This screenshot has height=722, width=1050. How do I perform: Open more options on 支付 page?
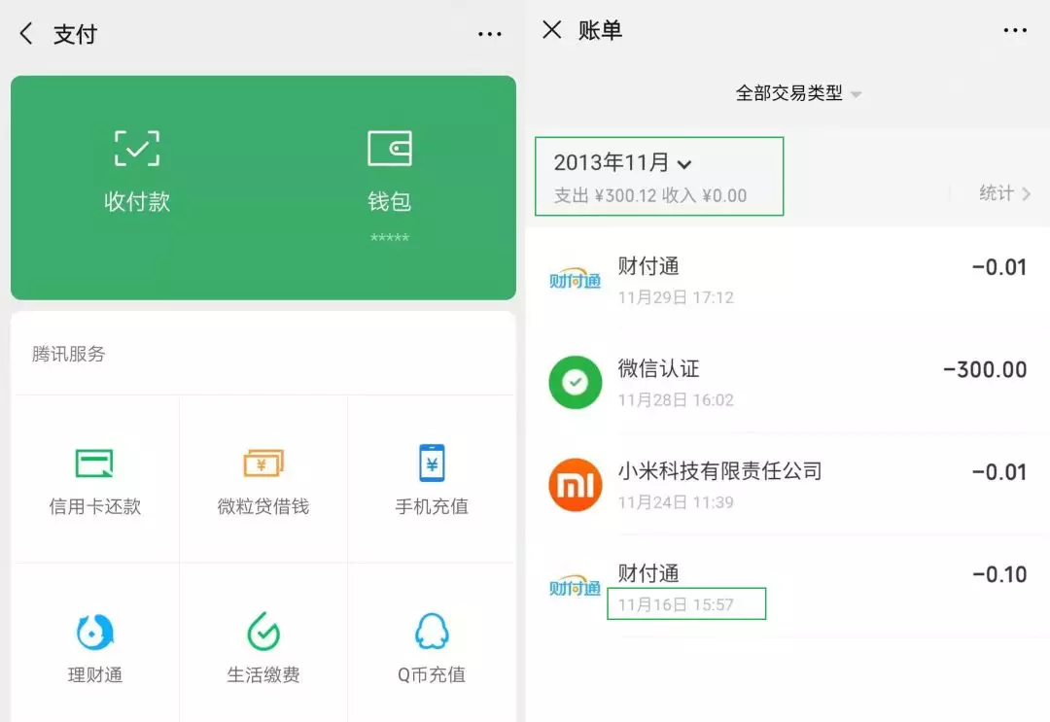tap(489, 34)
